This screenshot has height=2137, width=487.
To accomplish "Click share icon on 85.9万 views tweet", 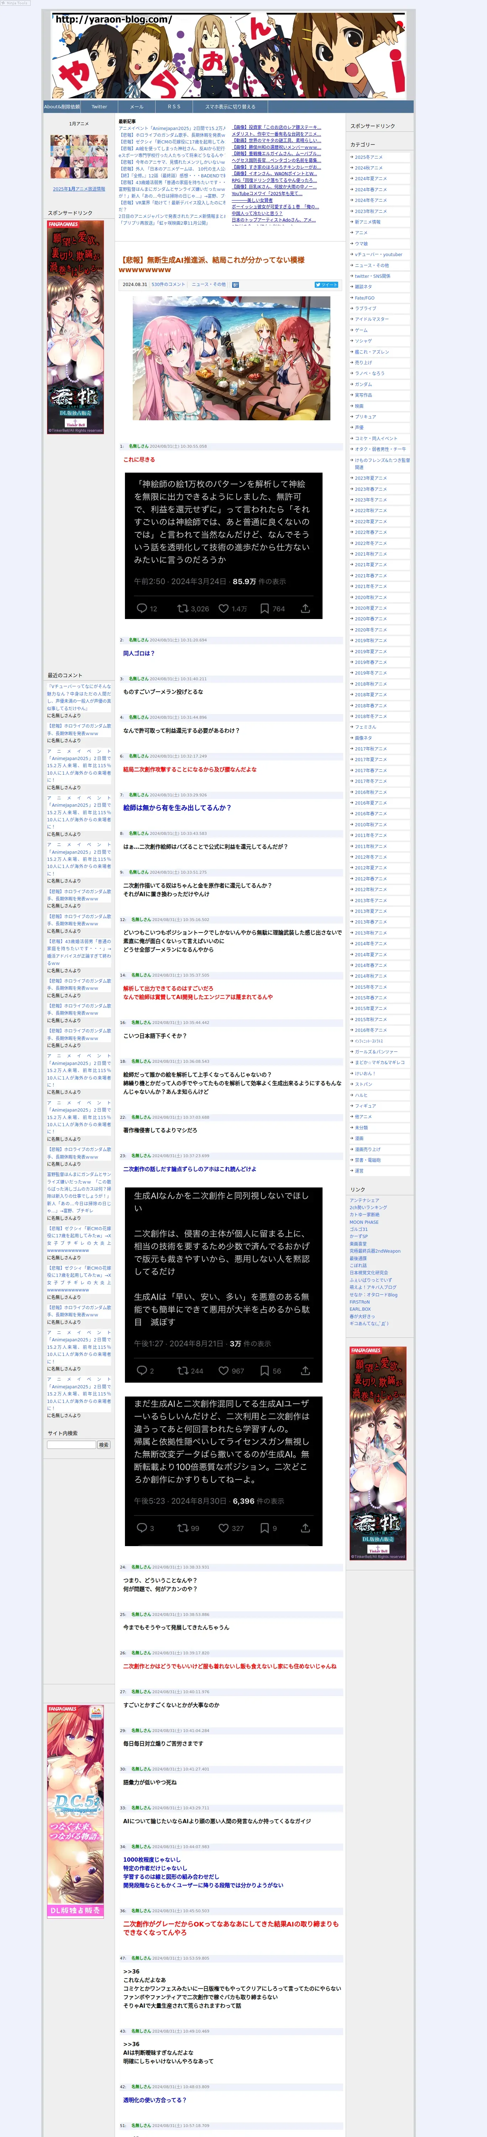I will point(305,609).
